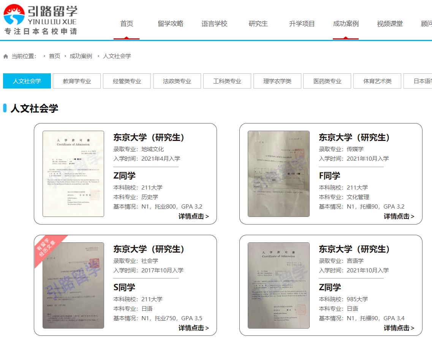Click the text 本科院校: 985大学
Screen dimensions: 432x340
(343, 299)
